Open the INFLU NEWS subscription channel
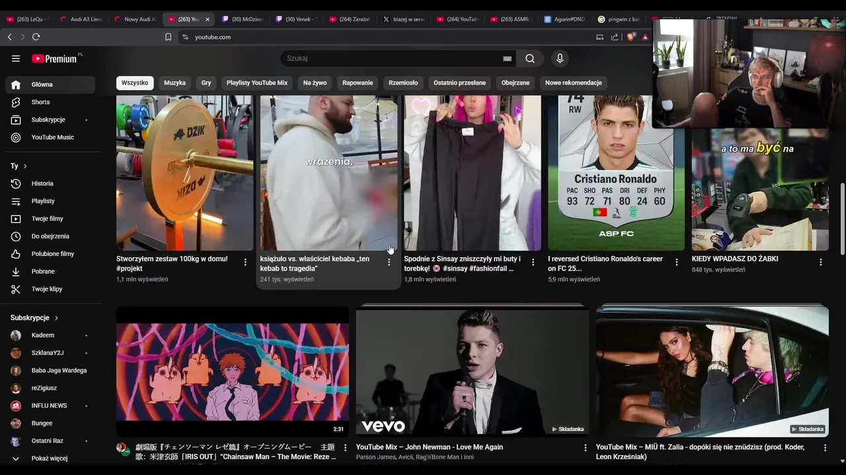This screenshot has height=475, width=846. (50, 406)
